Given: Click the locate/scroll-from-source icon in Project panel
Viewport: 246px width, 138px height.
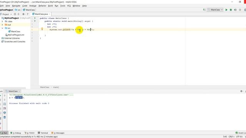Looking at the screenshot, I should tap(15, 14).
